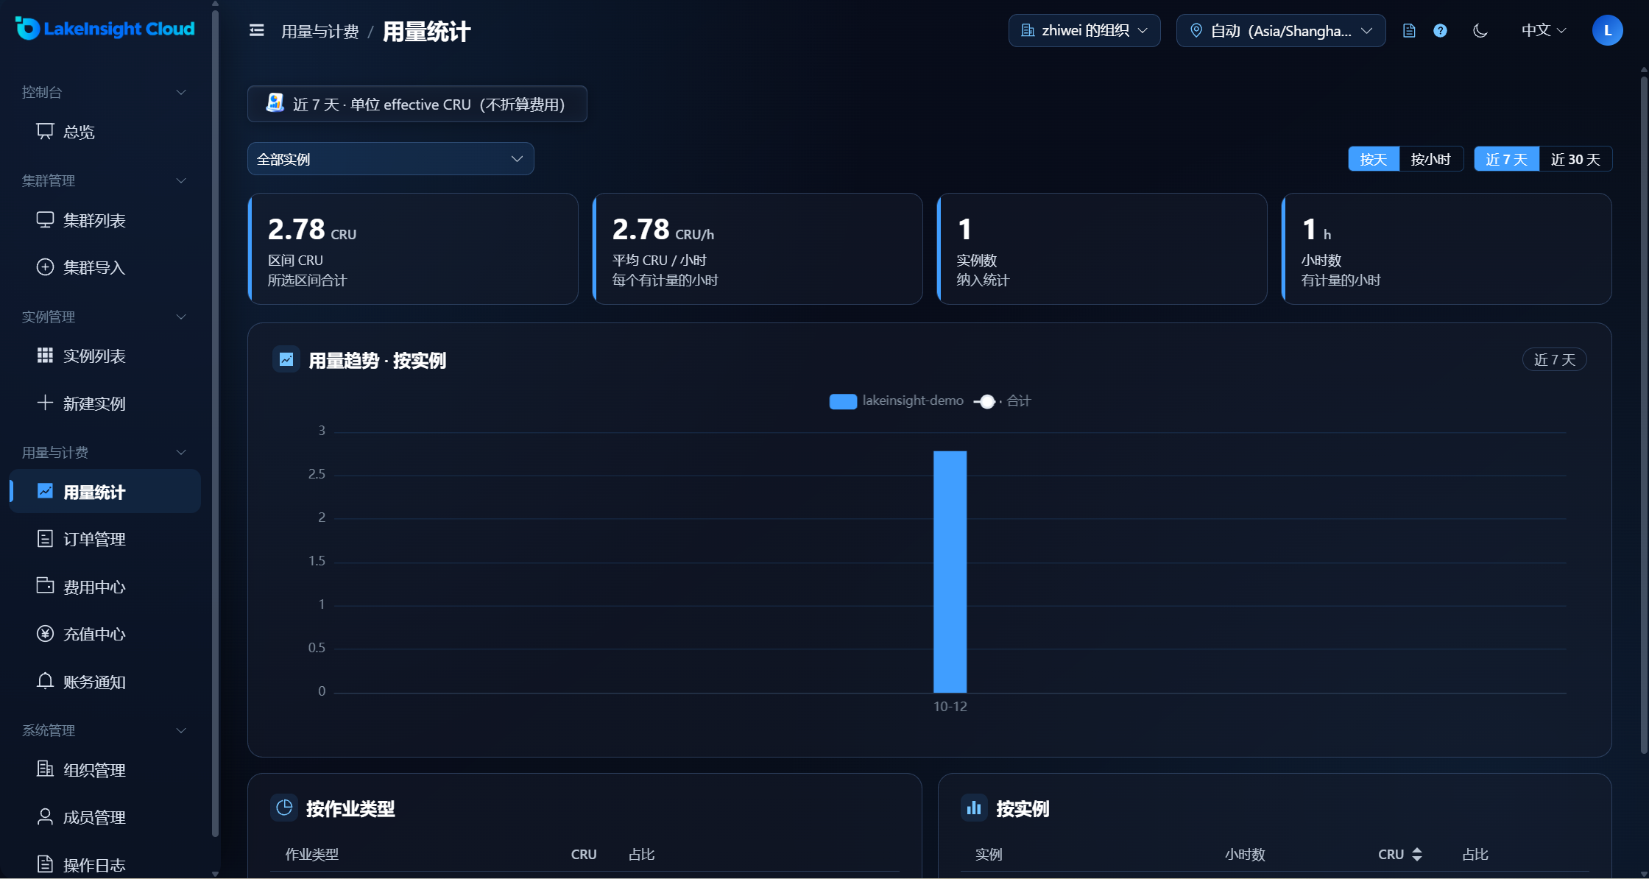The image size is (1649, 879).
Task: Open 账务通知 in the sidebar
Action: (105, 682)
